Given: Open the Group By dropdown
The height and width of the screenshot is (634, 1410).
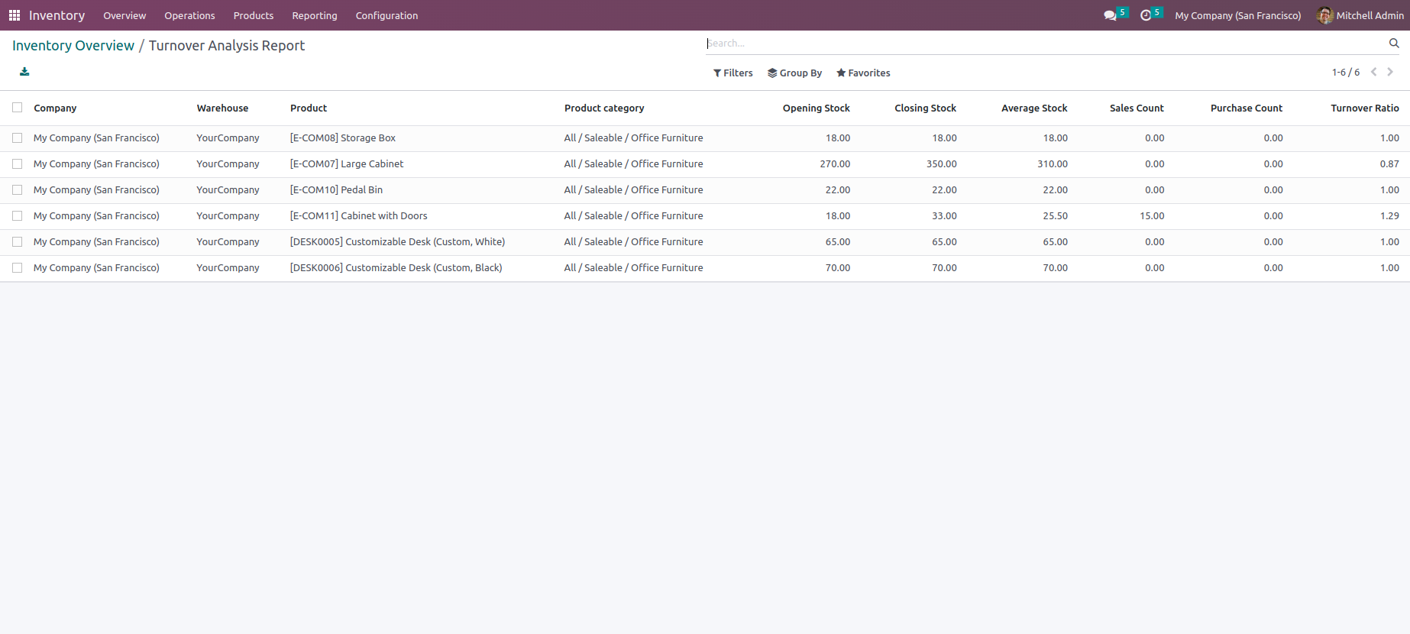Looking at the screenshot, I should pos(795,73).
